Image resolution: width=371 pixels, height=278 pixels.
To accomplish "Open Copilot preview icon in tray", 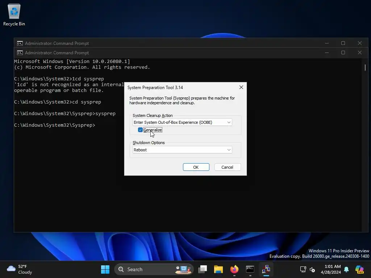I will 359,269.
